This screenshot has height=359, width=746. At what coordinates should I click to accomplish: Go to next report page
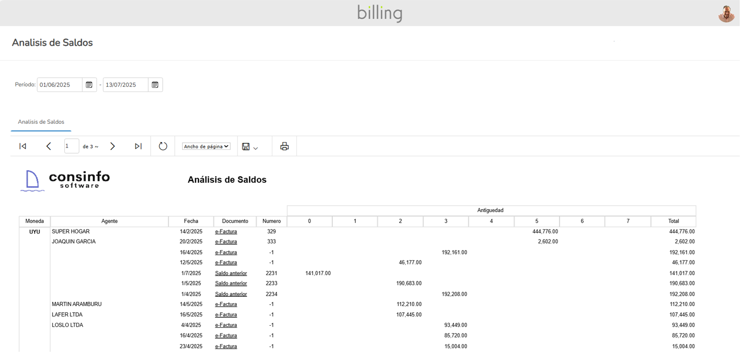[113, 146]
